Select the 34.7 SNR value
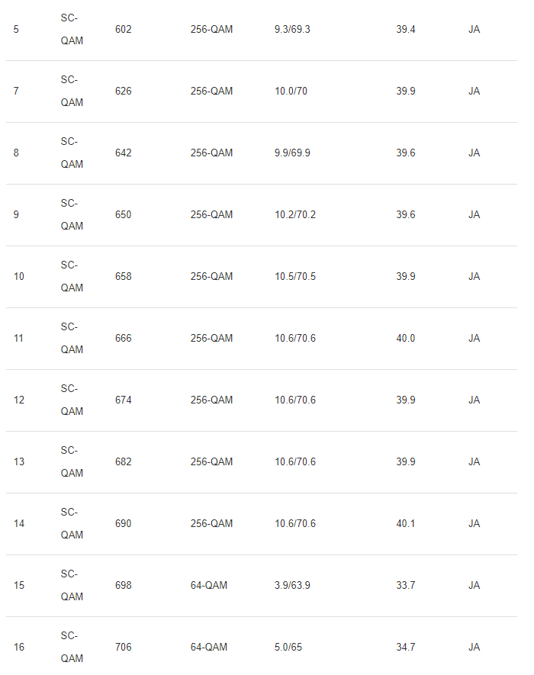The image size is (534, 675). [x=406, y=648]
